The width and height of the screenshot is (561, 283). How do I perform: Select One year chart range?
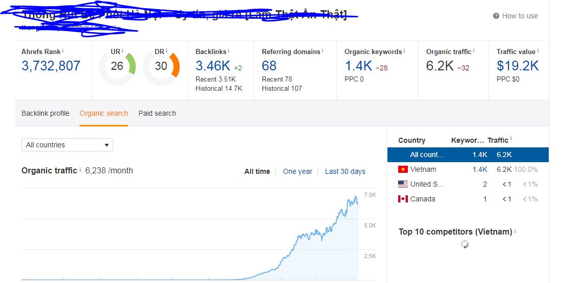coord(298,171)
